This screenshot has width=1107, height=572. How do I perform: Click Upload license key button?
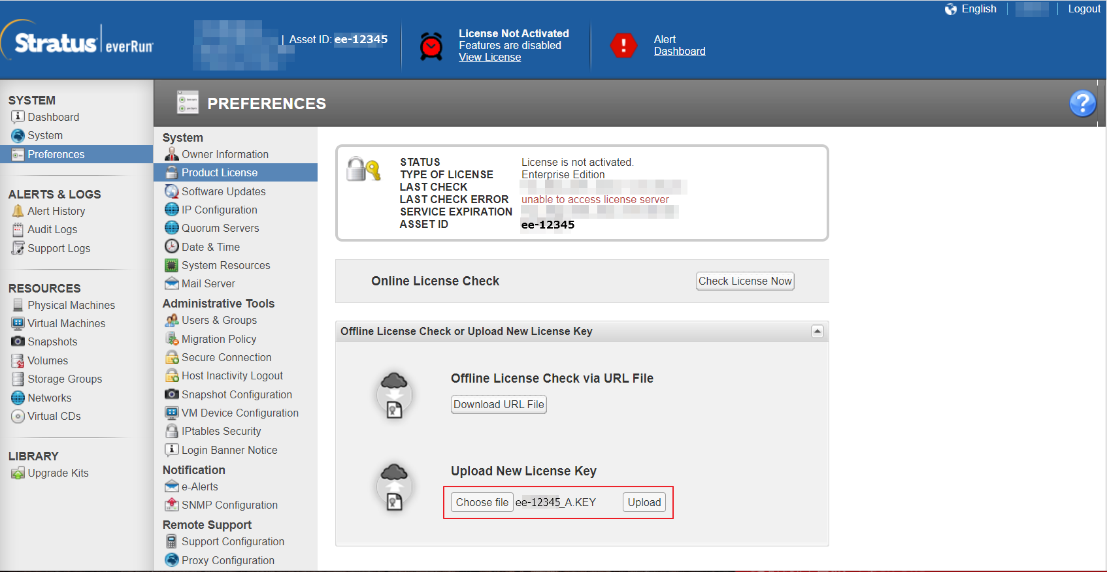point(644,502)
